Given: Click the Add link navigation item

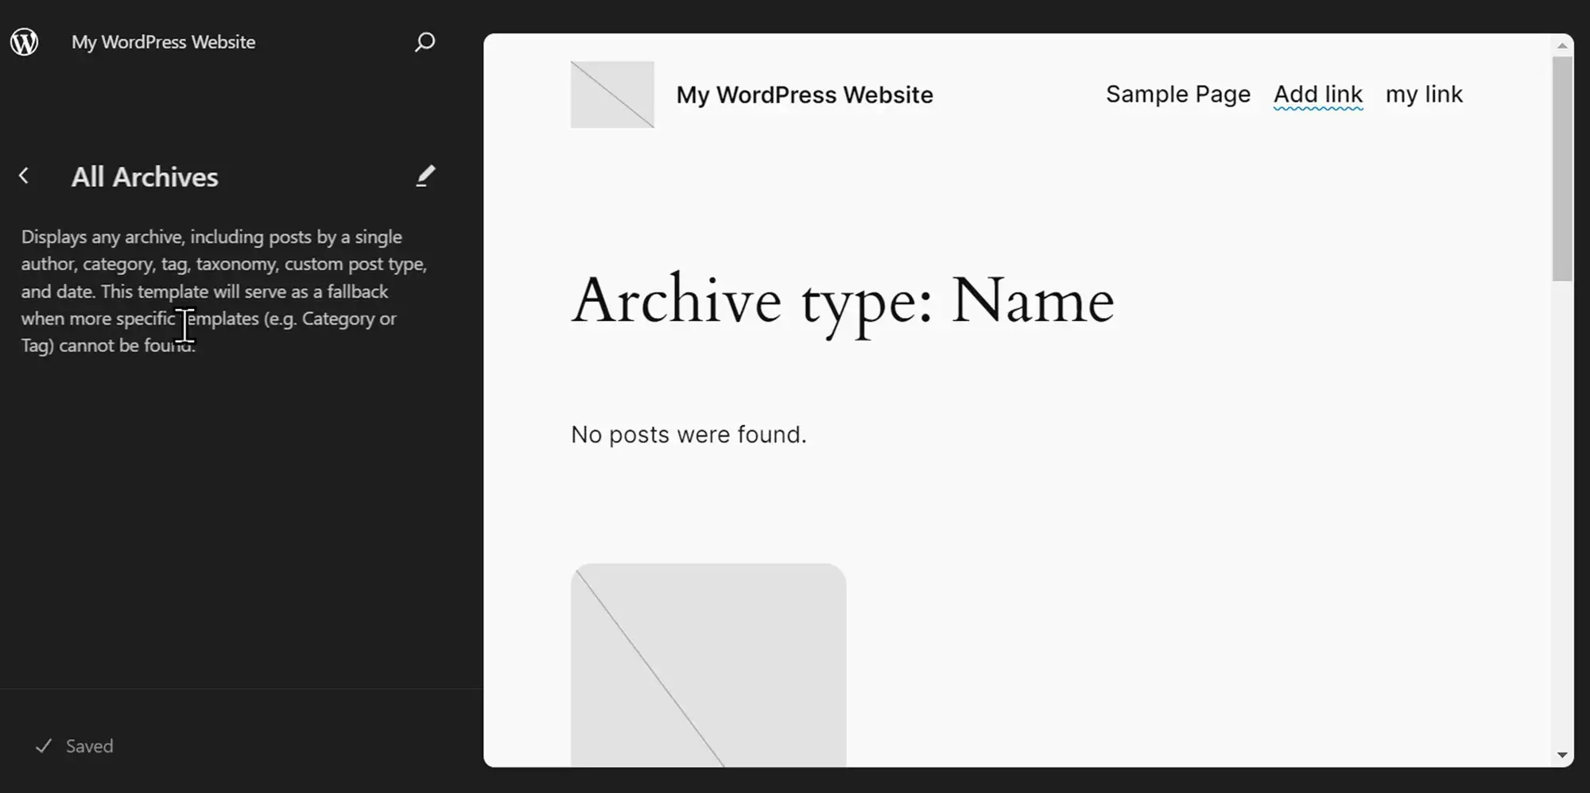Looking at the screenshot, I should (x=1318, y=95).
